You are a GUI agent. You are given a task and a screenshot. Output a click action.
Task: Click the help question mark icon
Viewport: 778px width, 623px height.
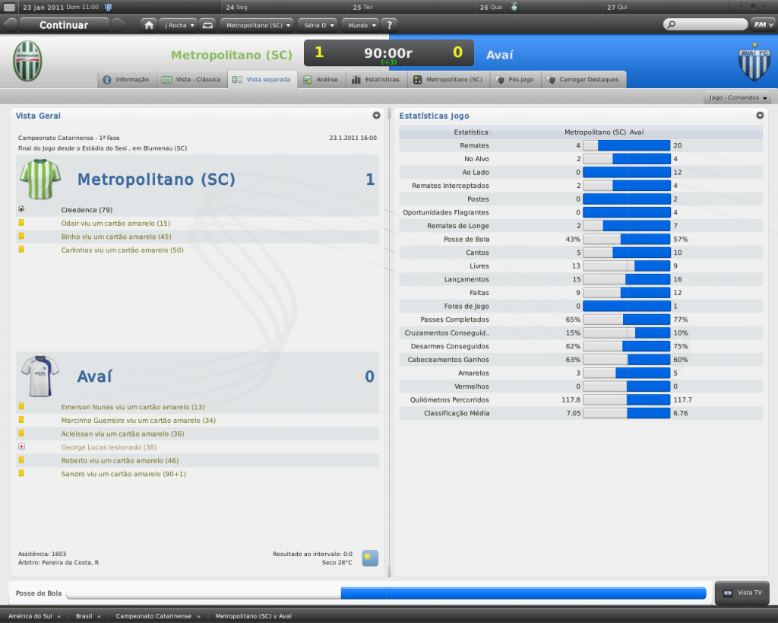[x=389, y=24]
